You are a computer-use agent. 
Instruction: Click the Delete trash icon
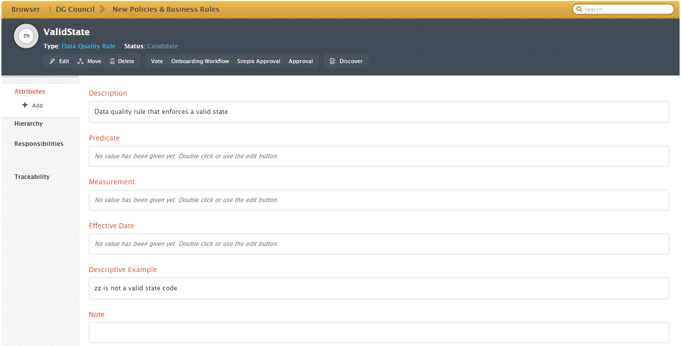click(113, 61)
